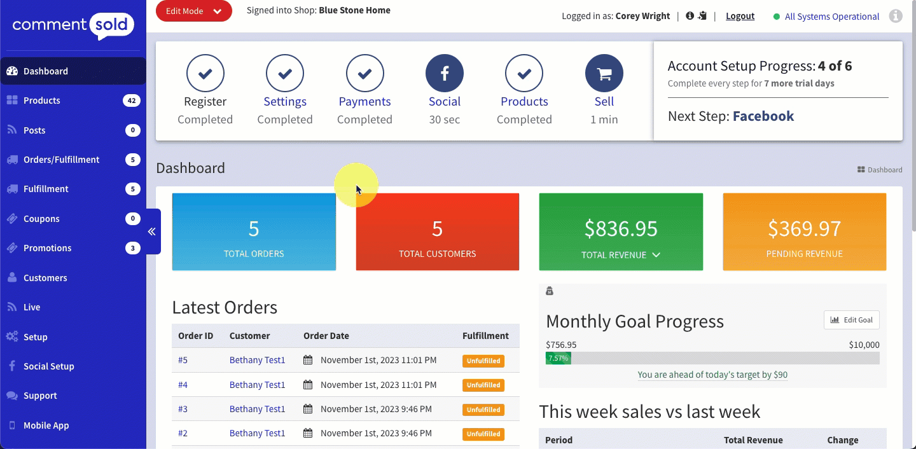Click the Monthly Goal progress bar
This screenshot has width=916, height=449.
click(712, 358)
